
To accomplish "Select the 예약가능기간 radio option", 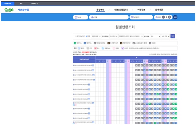I will point(76,36).
